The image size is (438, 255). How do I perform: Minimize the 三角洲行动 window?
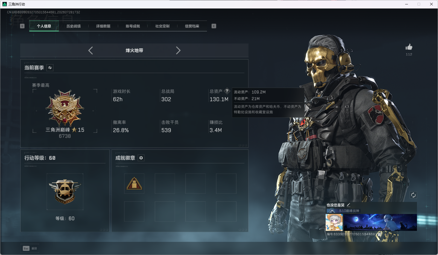tap(407, 4)
